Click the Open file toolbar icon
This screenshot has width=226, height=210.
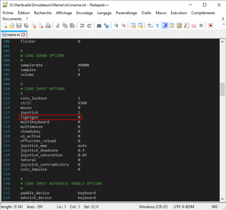coord(12,25)
